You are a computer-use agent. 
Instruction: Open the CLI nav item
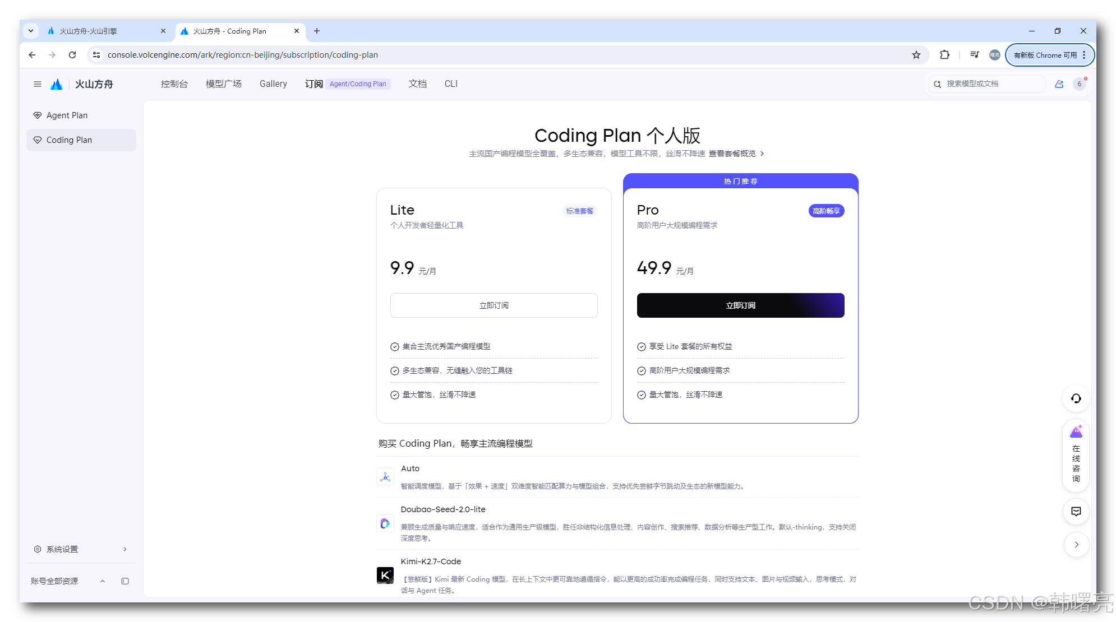coord(451,84)
